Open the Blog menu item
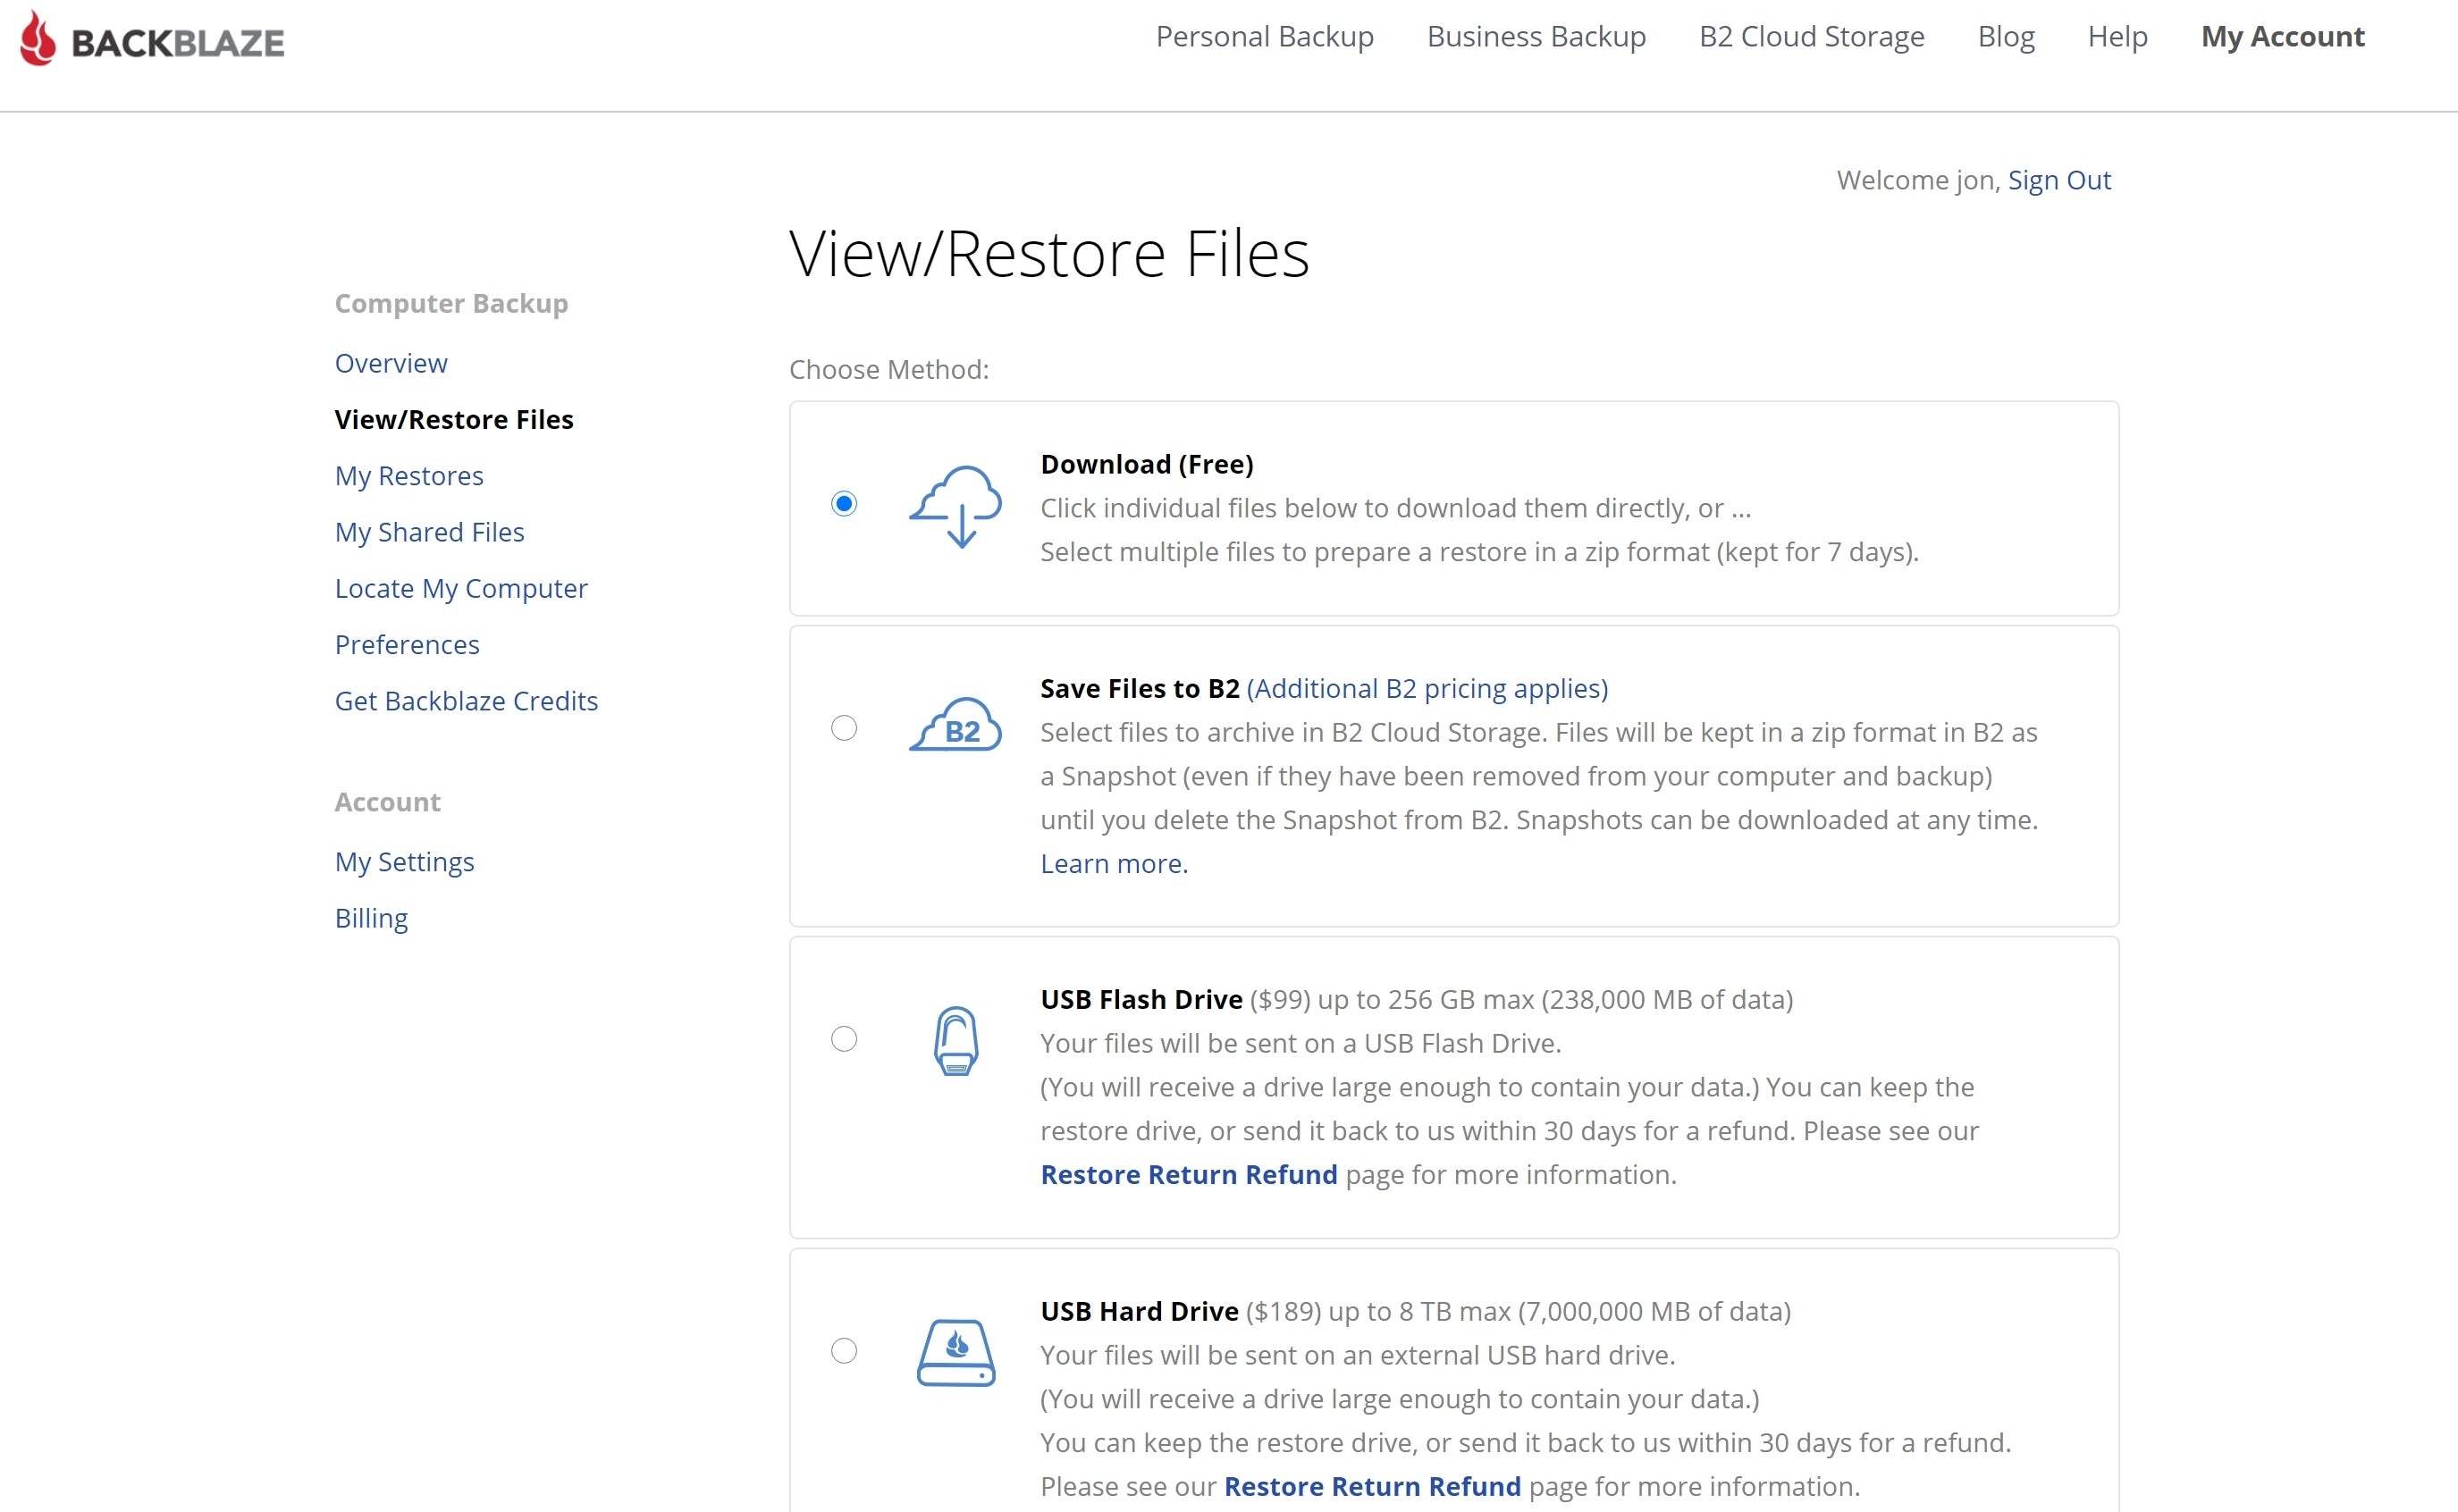The width and height of the screenshot is (2458, 1512). click(x=2006, y=37)
